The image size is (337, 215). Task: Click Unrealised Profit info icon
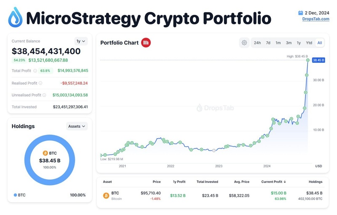(44, 95)
